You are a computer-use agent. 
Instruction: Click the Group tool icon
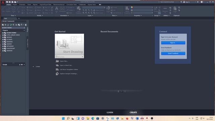click(156, 9)
